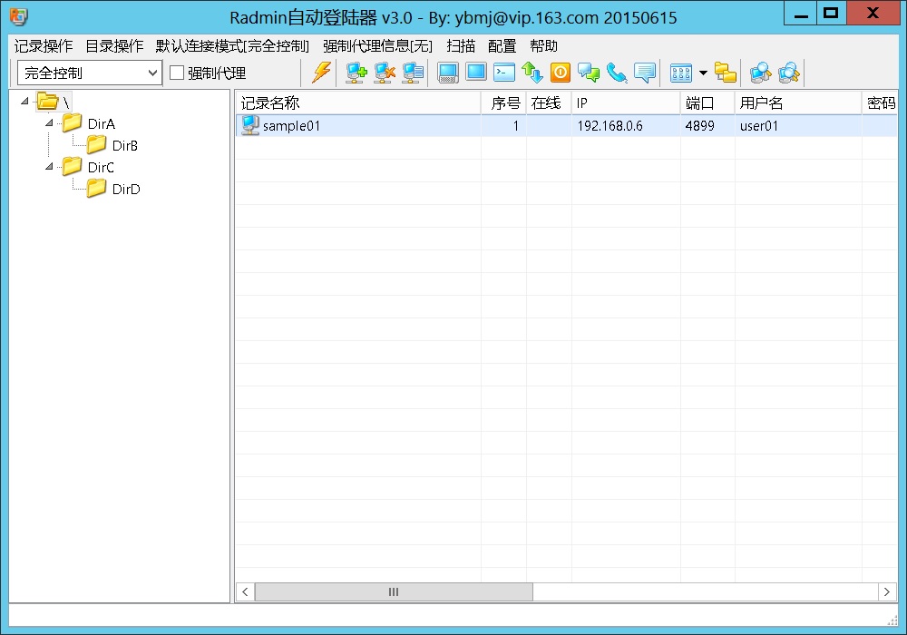
Task: Click the 记录名称 column header
Action: click(357, 103)
